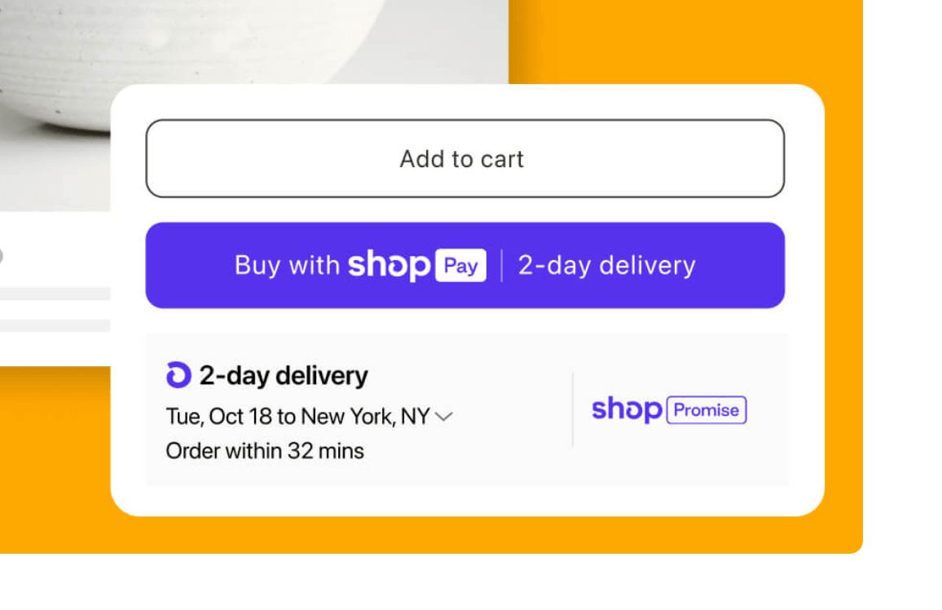The width and height of the screenshot is (942, 610).
Task: Click the white Pay badge
Action: [460, 266]
